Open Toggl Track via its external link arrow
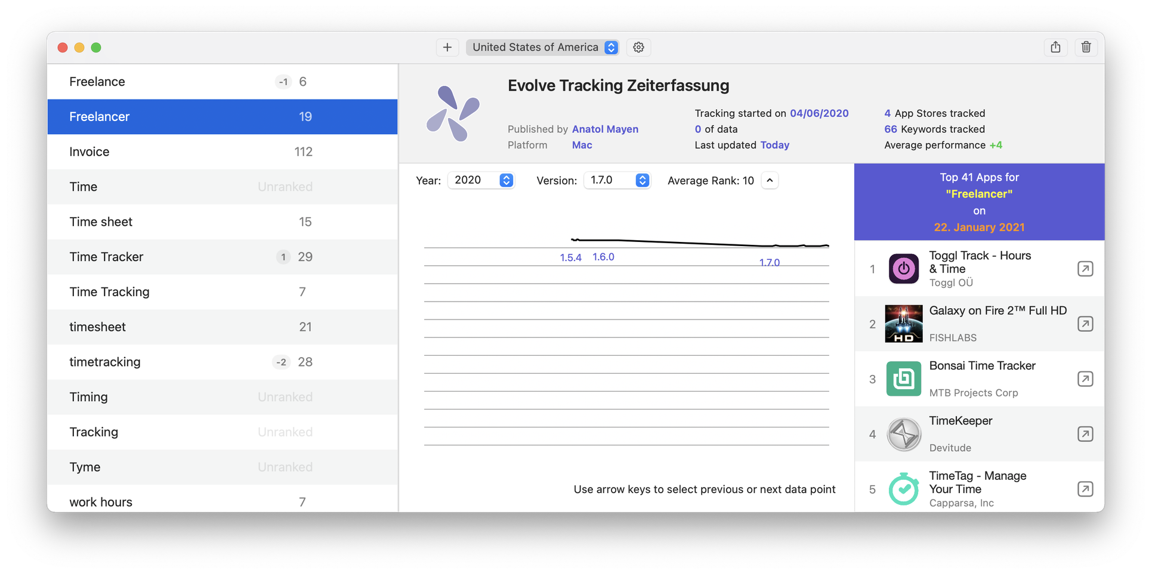Image resolution: width=1152 pixels, height=574 pixels. (1085, 269)
